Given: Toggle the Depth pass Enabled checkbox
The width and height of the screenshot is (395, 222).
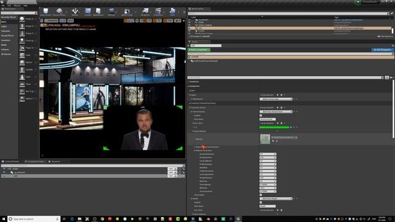Looking at the screenshot, I should point(260,202).
